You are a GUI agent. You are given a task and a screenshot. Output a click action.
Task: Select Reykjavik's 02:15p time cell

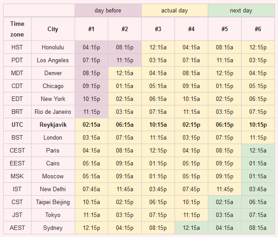tap(191, 125)
